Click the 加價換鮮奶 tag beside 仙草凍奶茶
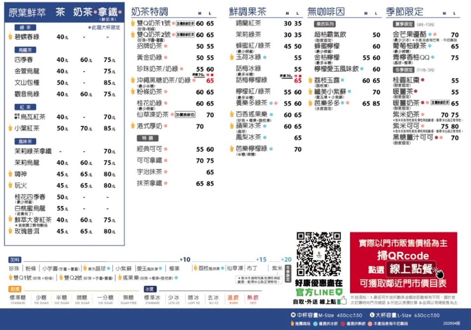Screen dimensions: 471x330 (185, 115)
